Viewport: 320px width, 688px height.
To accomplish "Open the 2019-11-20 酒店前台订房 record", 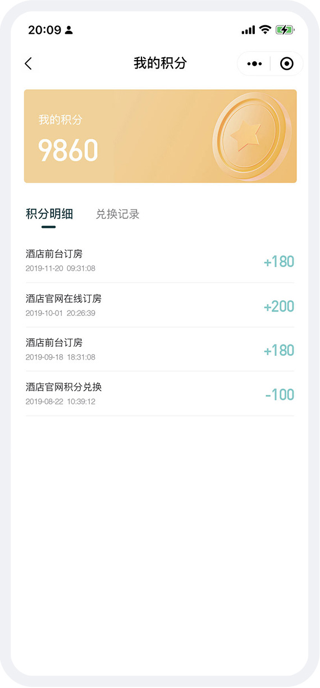I will coord(160,261).
